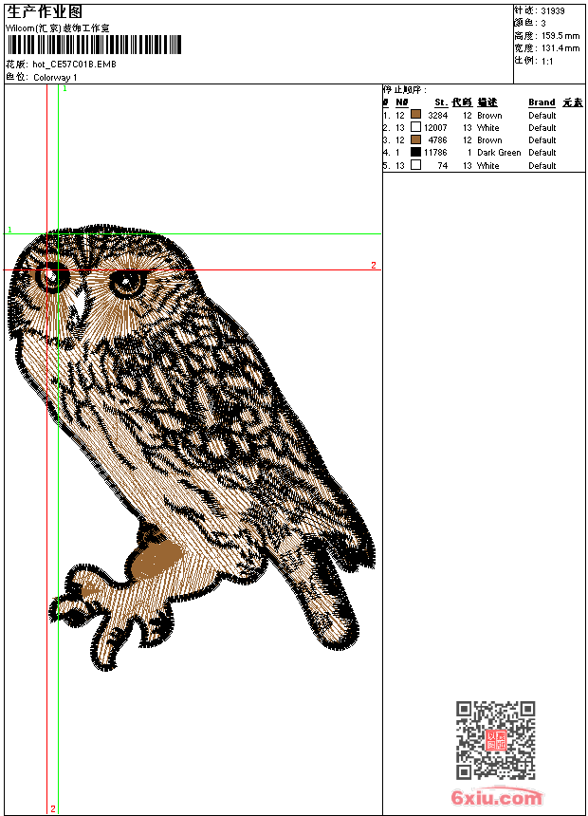The height and width of the screenshot is (816, 588).
Task: Click the brown swatch in stop row 1
Action: 415,115
